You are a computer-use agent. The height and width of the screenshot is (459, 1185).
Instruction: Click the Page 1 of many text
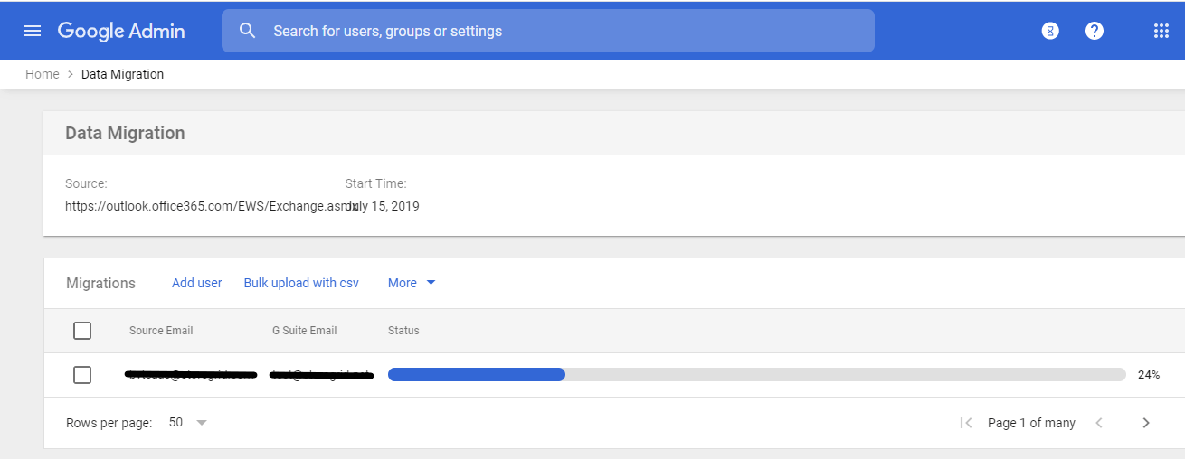click(1031, 423)
